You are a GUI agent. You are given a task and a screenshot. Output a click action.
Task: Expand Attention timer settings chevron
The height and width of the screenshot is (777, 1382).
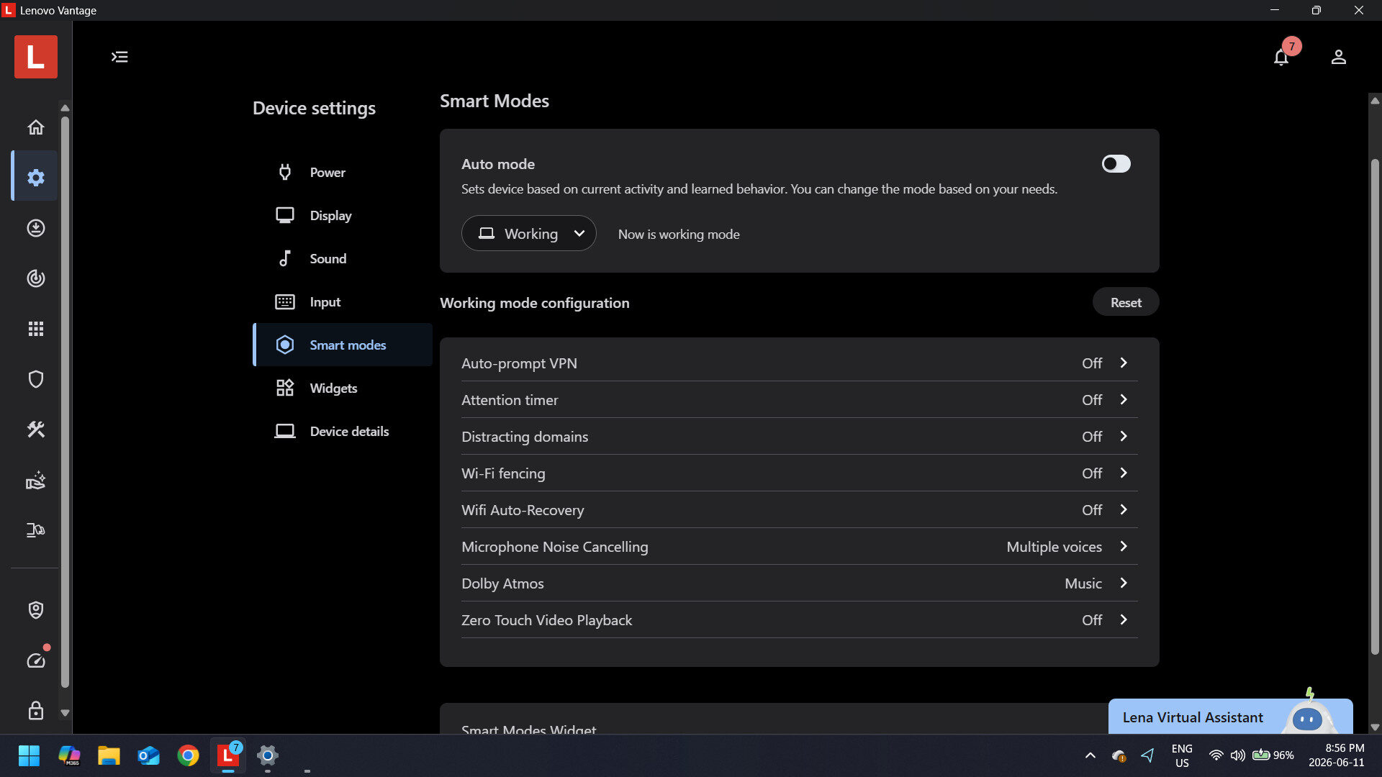point(1124,400)
